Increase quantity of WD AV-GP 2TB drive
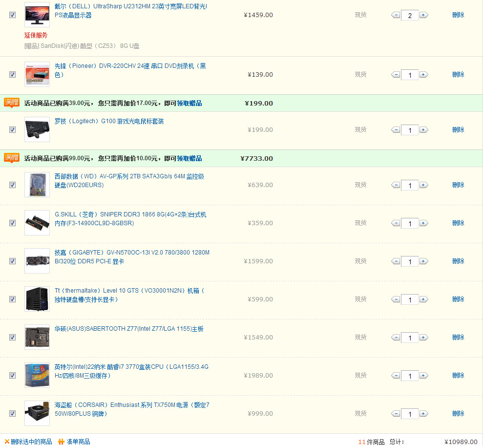 [x=424, y=185]
